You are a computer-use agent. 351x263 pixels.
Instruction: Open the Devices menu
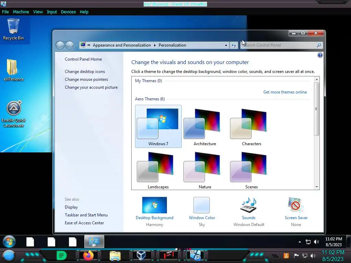click(68, 12)
